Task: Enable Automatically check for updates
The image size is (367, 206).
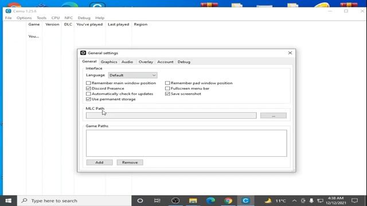Action: [x=88, y=94]
